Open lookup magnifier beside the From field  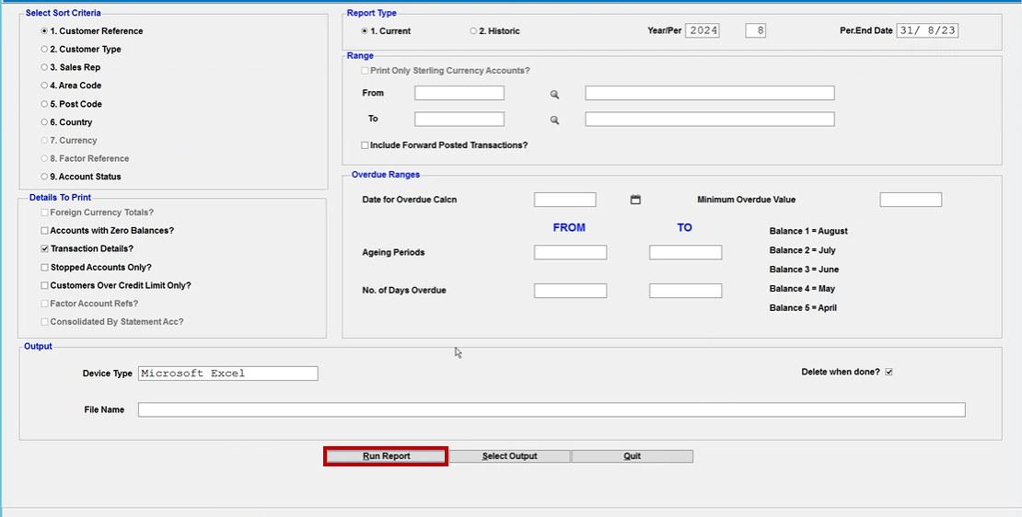click(x=554, y=95)
